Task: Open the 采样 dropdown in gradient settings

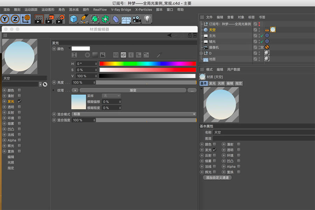Action: [111, 96]
